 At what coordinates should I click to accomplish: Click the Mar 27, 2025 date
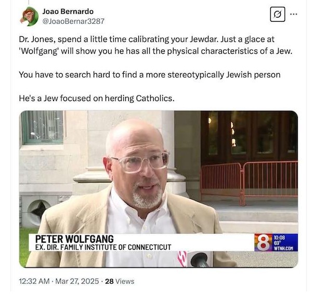pos(77,281)
